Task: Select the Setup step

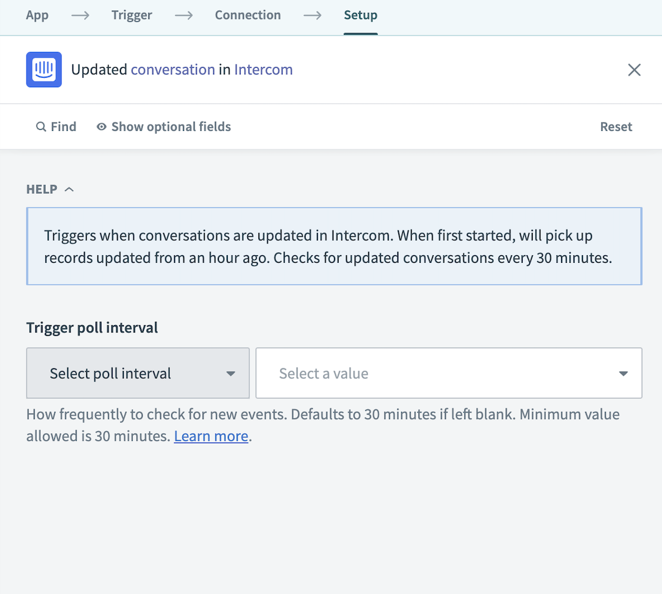Action: pyautogui.click(x=361, y=16)
